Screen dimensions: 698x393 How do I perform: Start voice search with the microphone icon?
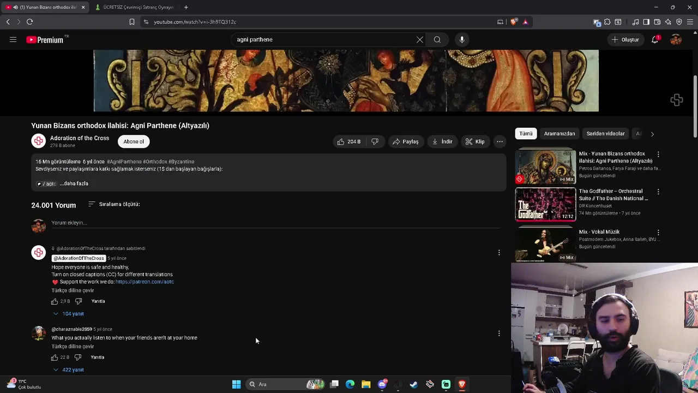[x=462, y=39]
